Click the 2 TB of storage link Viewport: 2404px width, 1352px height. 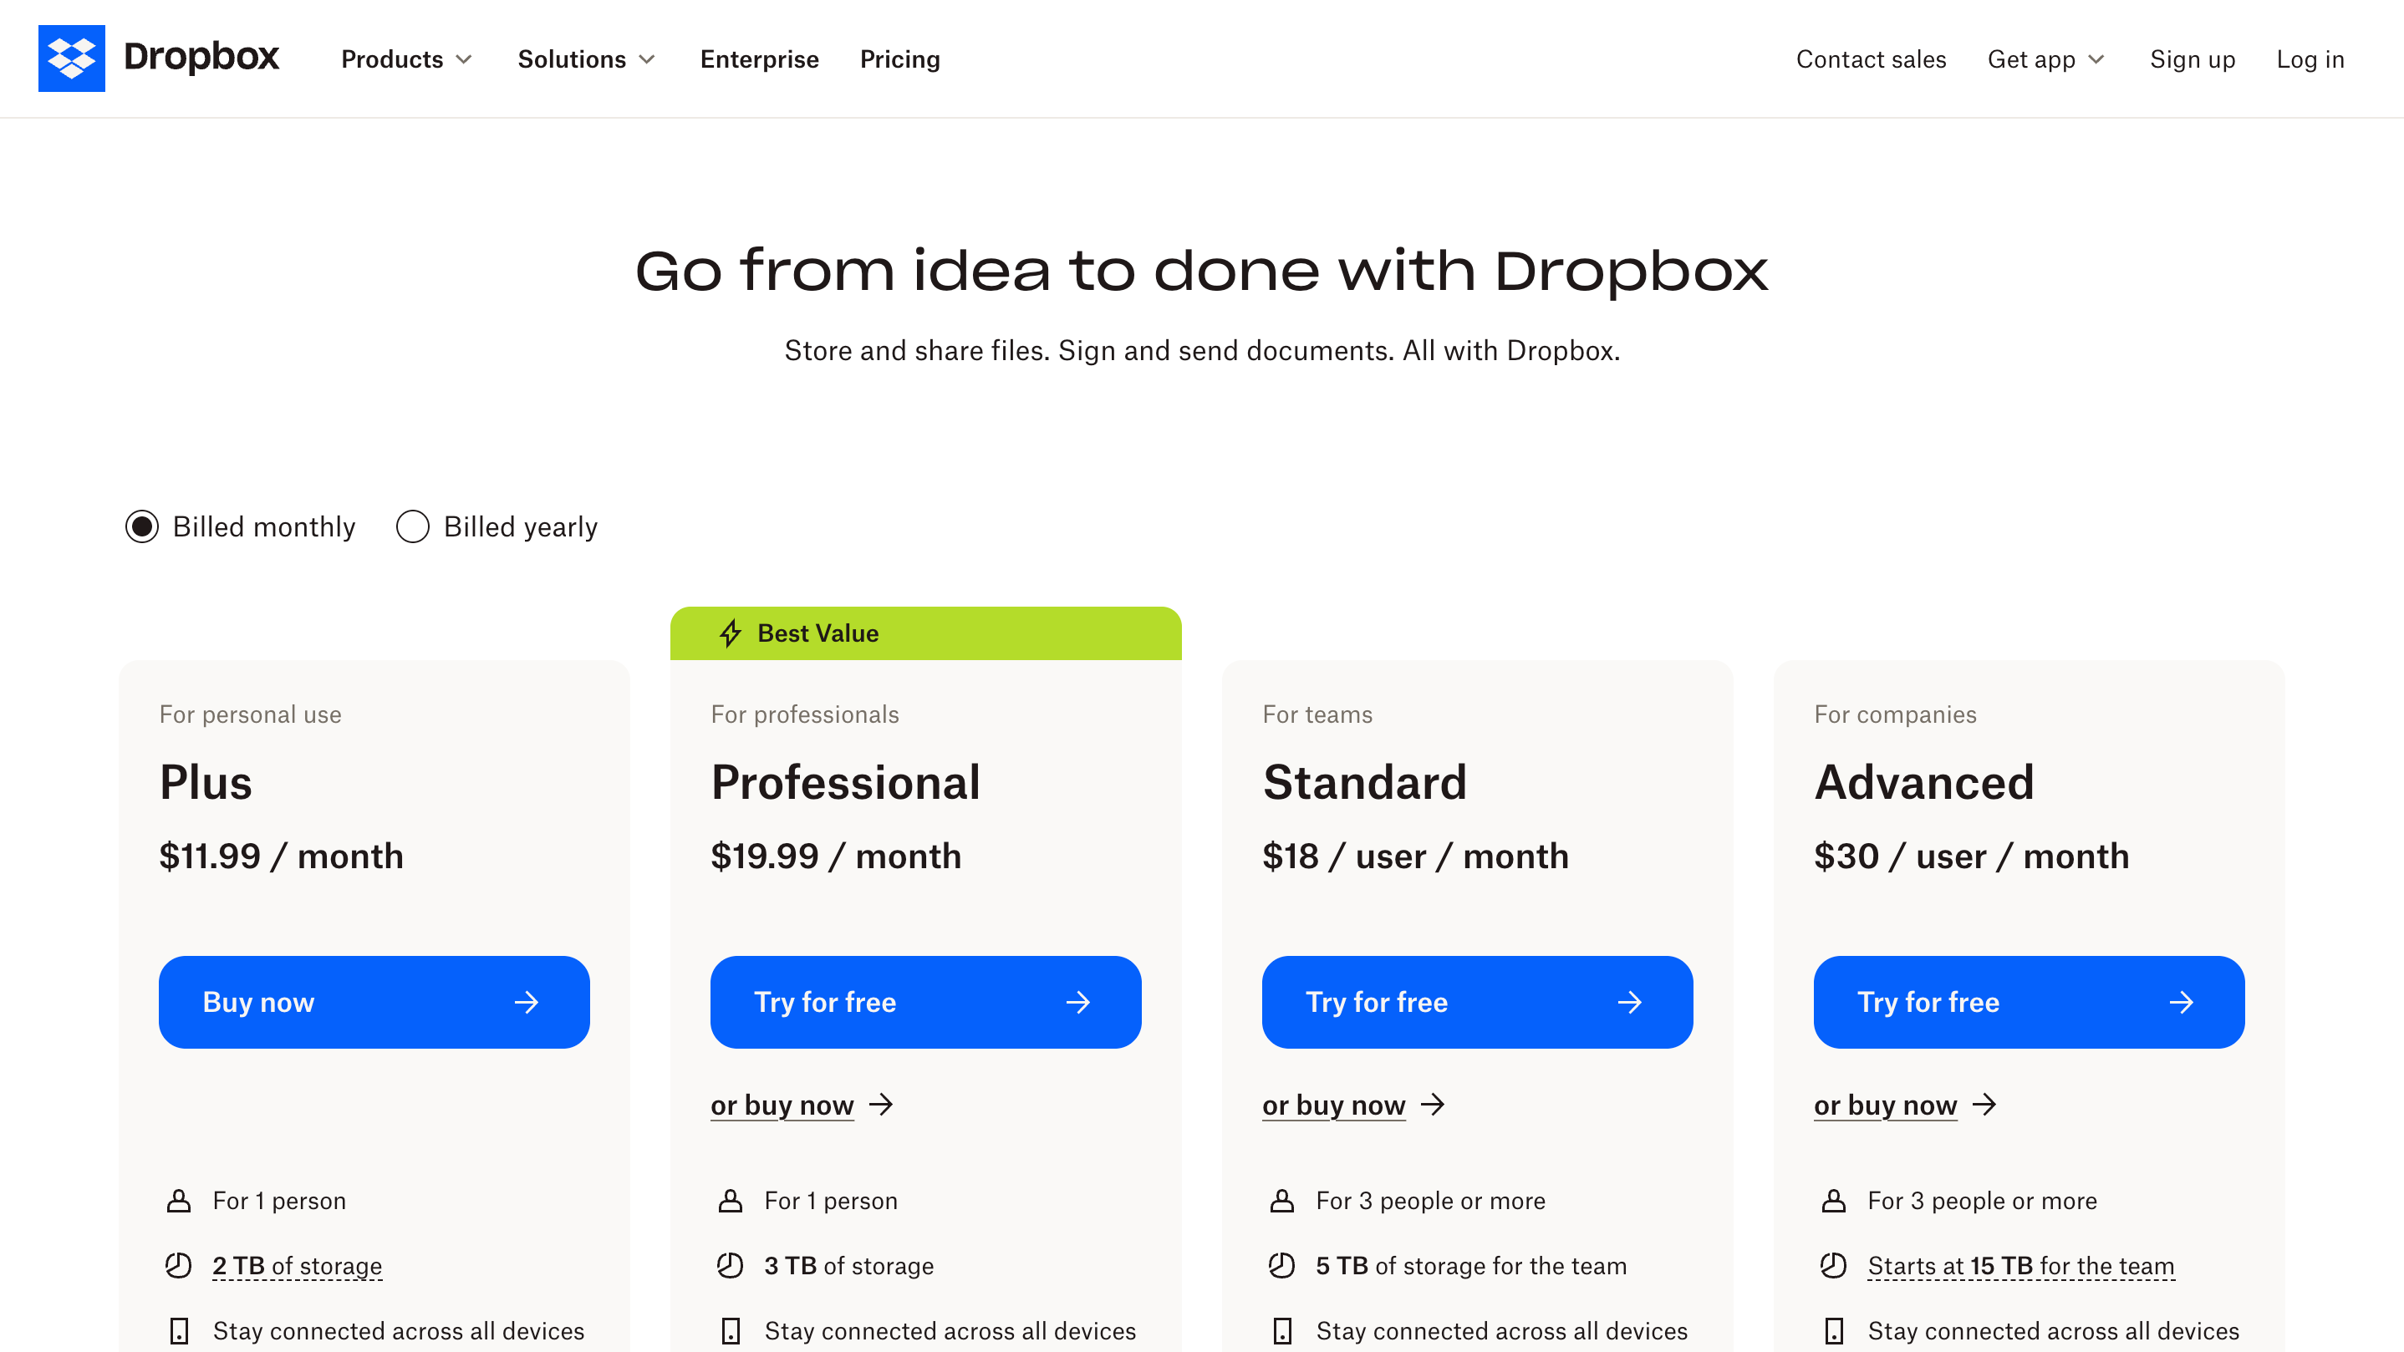pyautogui.click(x=297, y=1266)
